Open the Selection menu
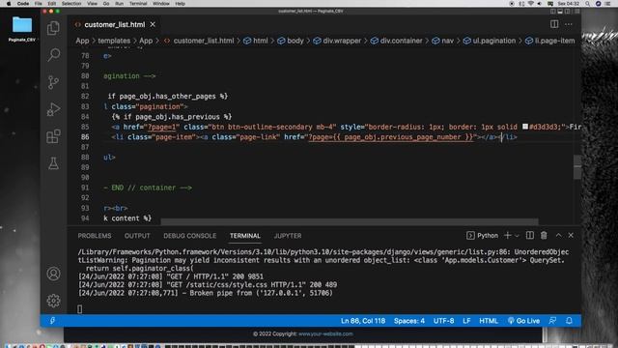Screen dimensions: 618x348 71,4
